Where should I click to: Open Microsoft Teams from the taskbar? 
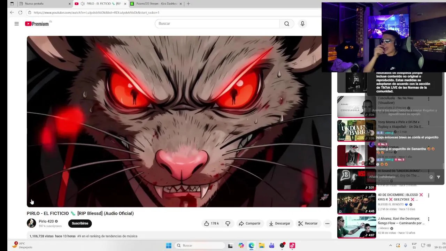pyautogui.click(x=272, y=245)
